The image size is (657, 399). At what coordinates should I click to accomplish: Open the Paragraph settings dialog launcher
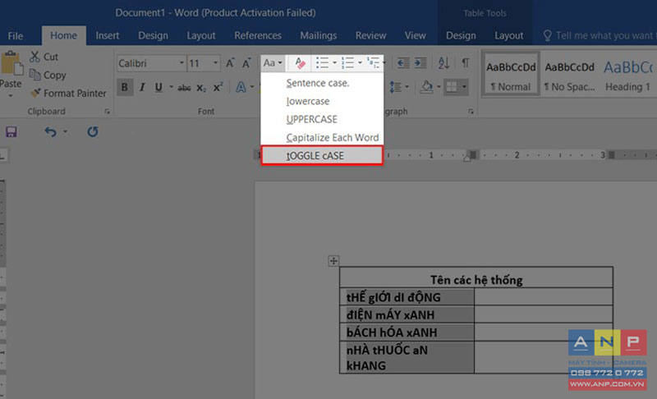[471, 112]
